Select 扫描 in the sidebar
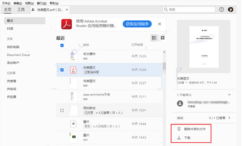This screenshot has width=243, height=146. [10, 29]
